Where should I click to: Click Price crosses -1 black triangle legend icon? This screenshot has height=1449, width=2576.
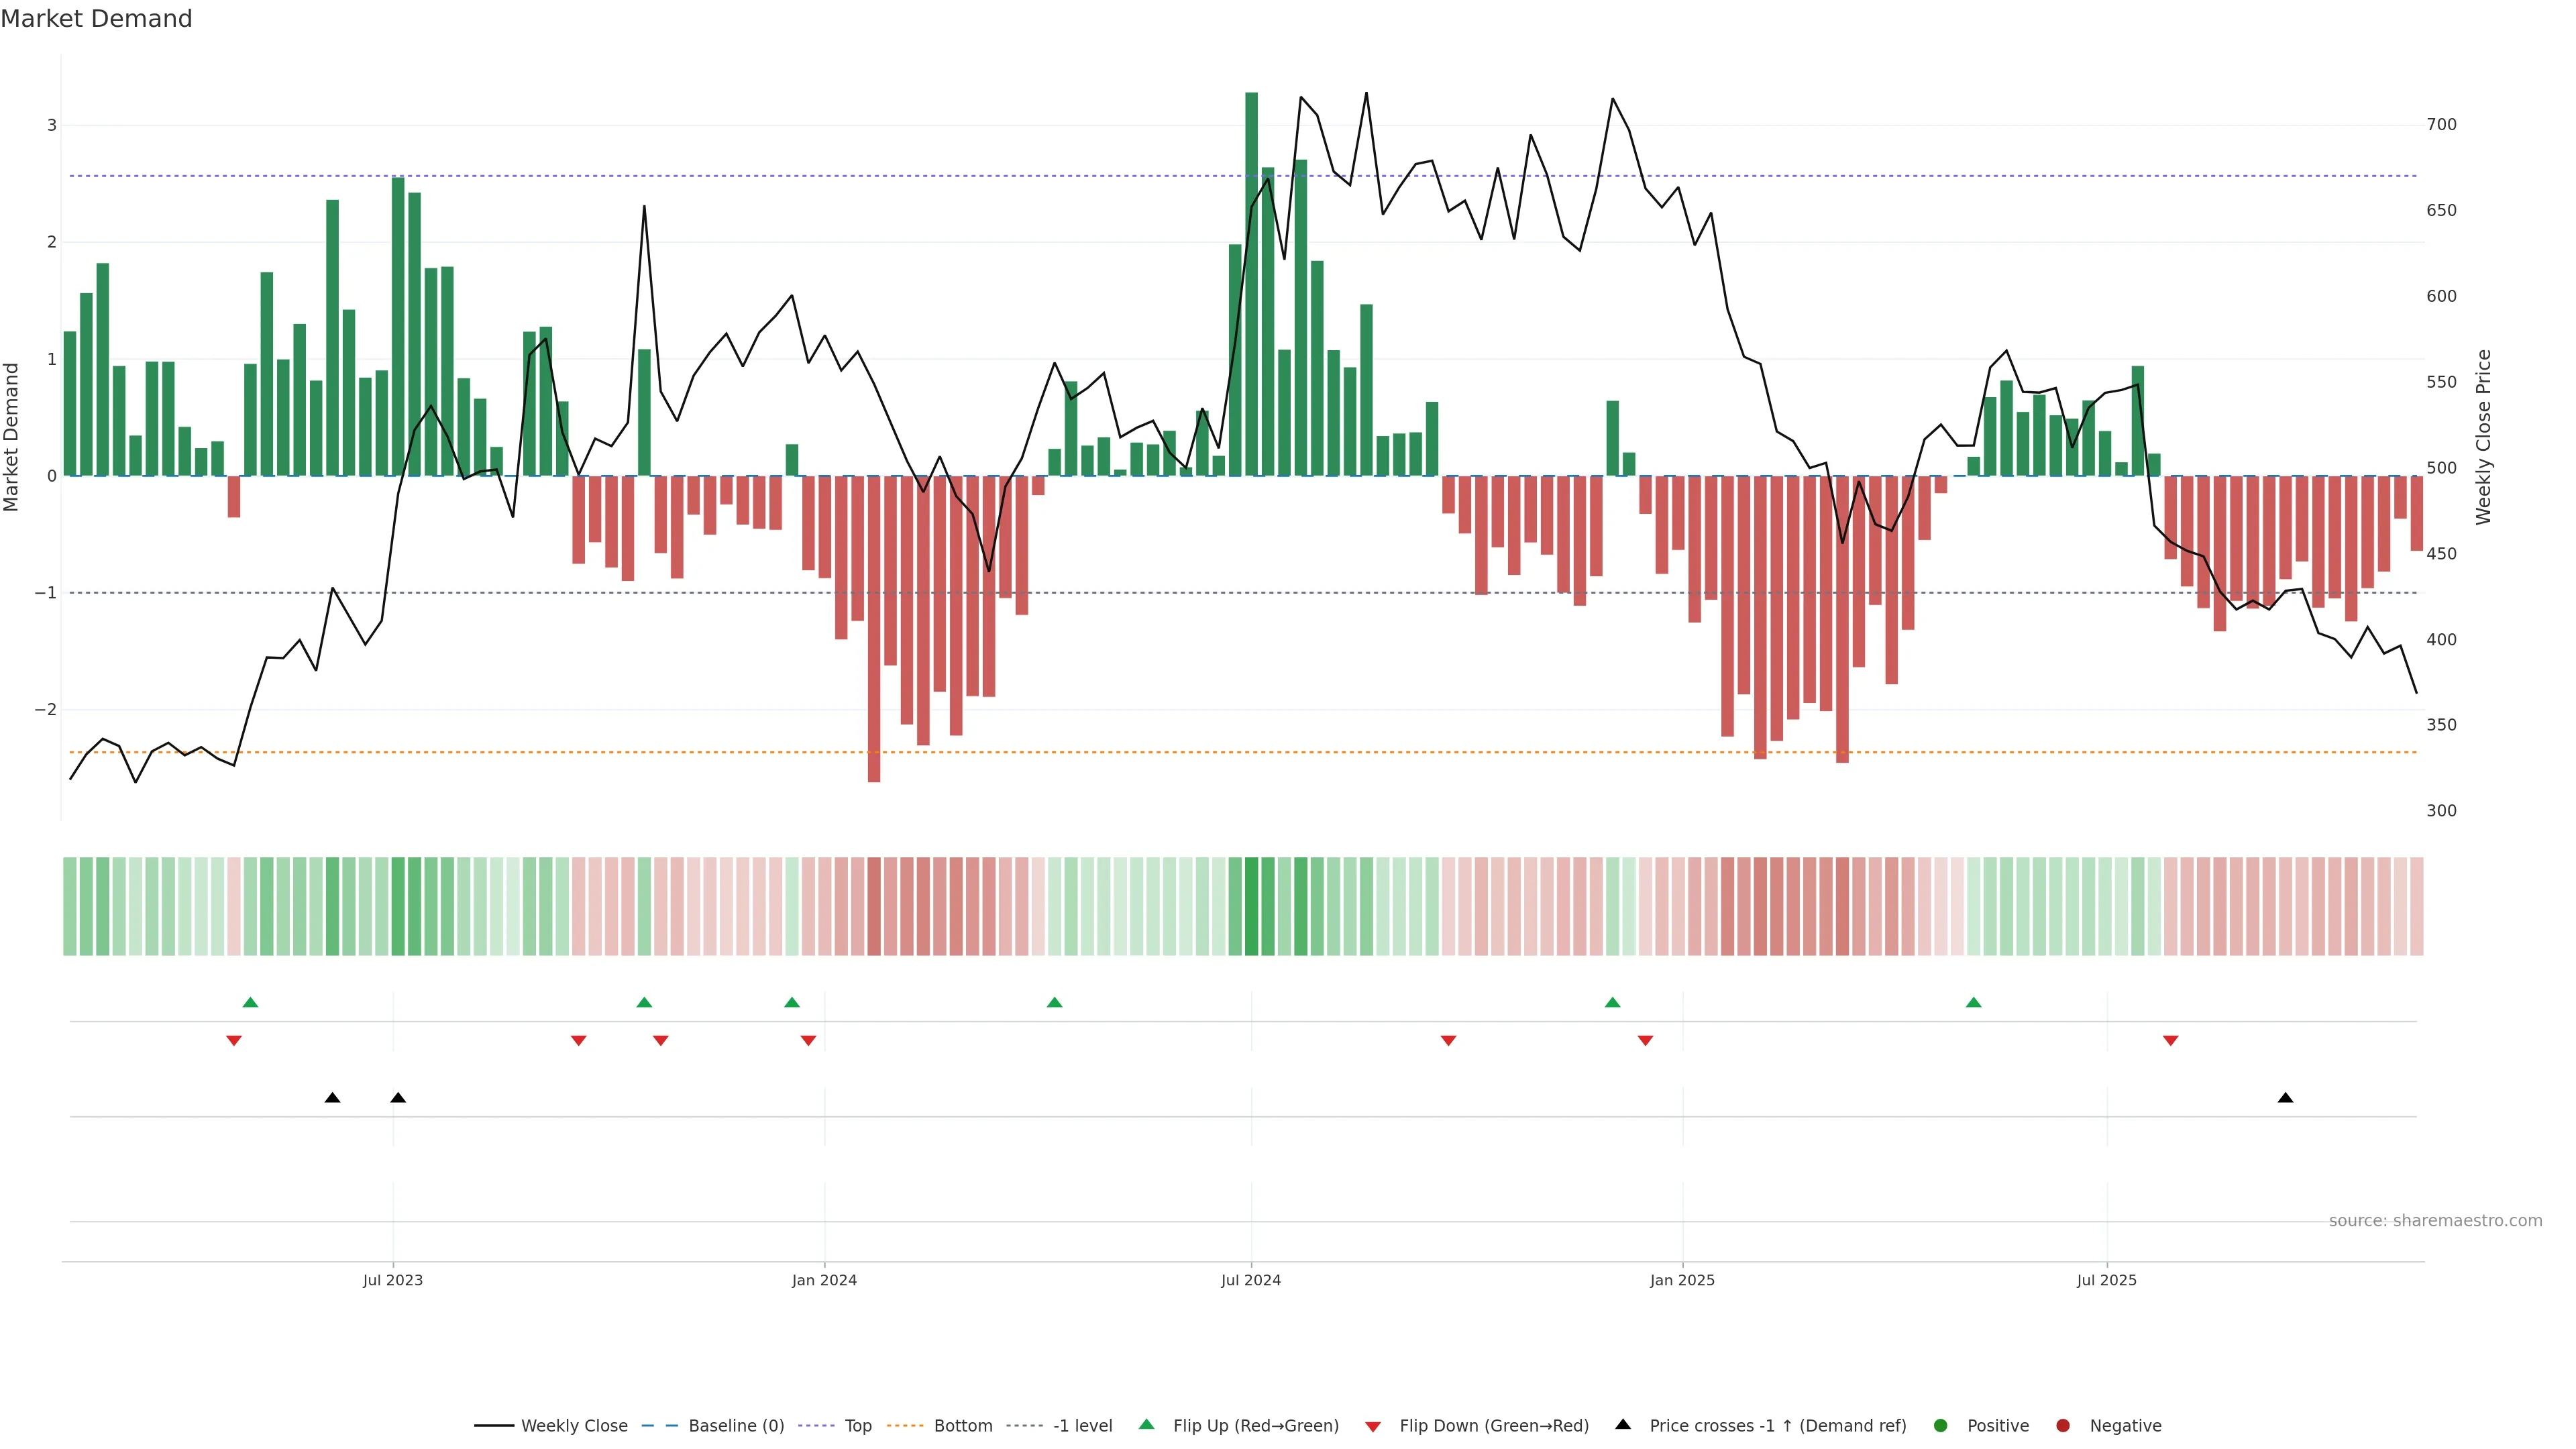click(1623, 1425)
